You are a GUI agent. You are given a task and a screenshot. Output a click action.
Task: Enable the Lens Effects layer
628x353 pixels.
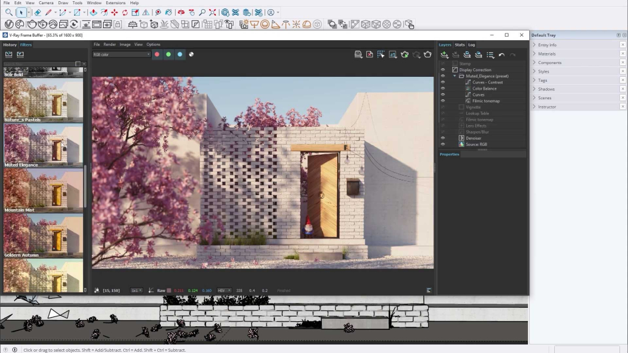click(443, 126)
